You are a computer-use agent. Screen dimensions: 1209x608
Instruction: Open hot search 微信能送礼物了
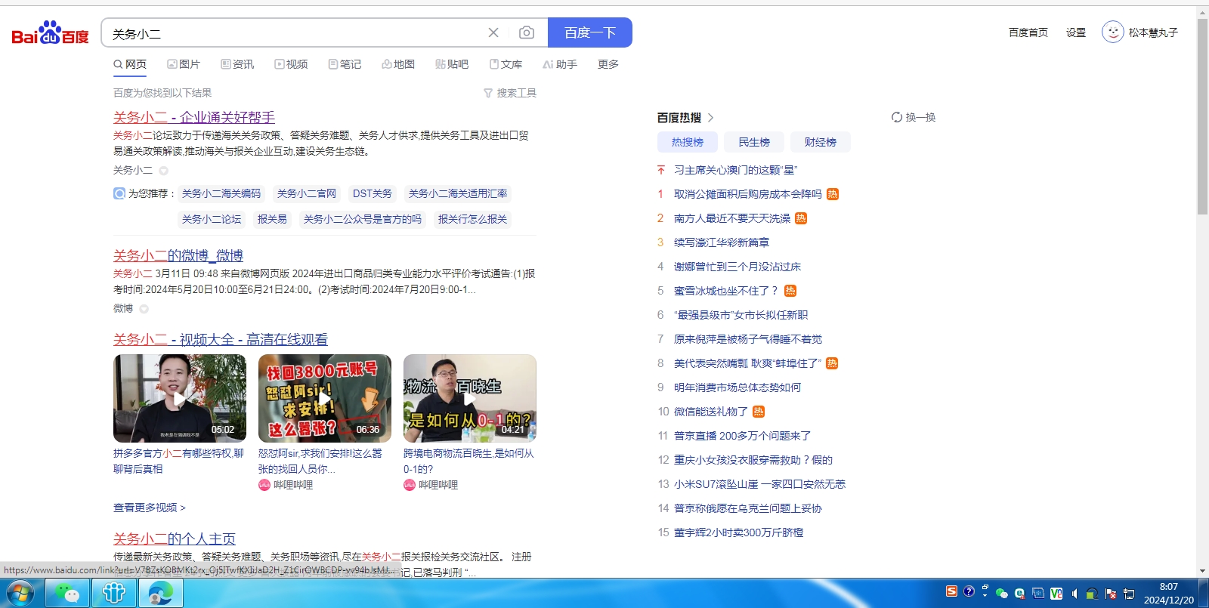pos(711,412)
